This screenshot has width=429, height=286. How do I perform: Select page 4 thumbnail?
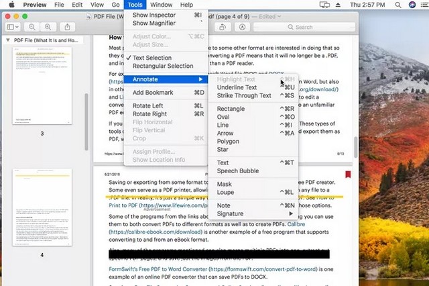click(x=42, y=207)
